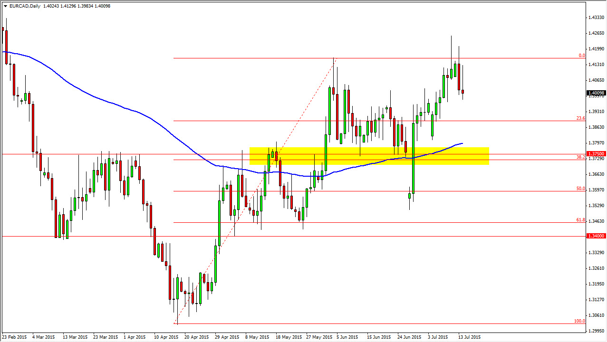Click the 8 May 2015 date label

(x=257, y=337)
